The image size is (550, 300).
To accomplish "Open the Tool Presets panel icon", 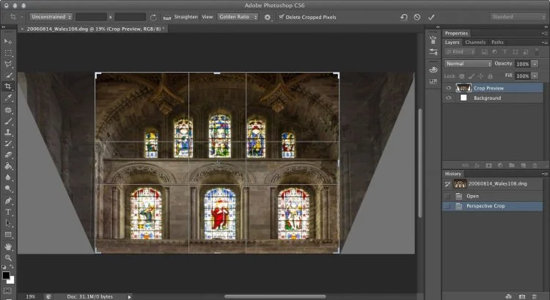I will [433, 52].
